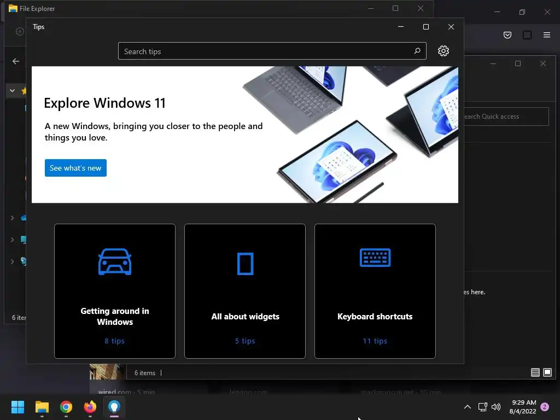The image size is (560, 420).
Task: Expand the second collapsed File Explorer tree node
Action: [x=12, y=240]
